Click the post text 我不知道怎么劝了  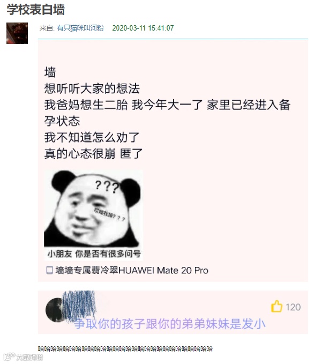(x=92, y=137)
